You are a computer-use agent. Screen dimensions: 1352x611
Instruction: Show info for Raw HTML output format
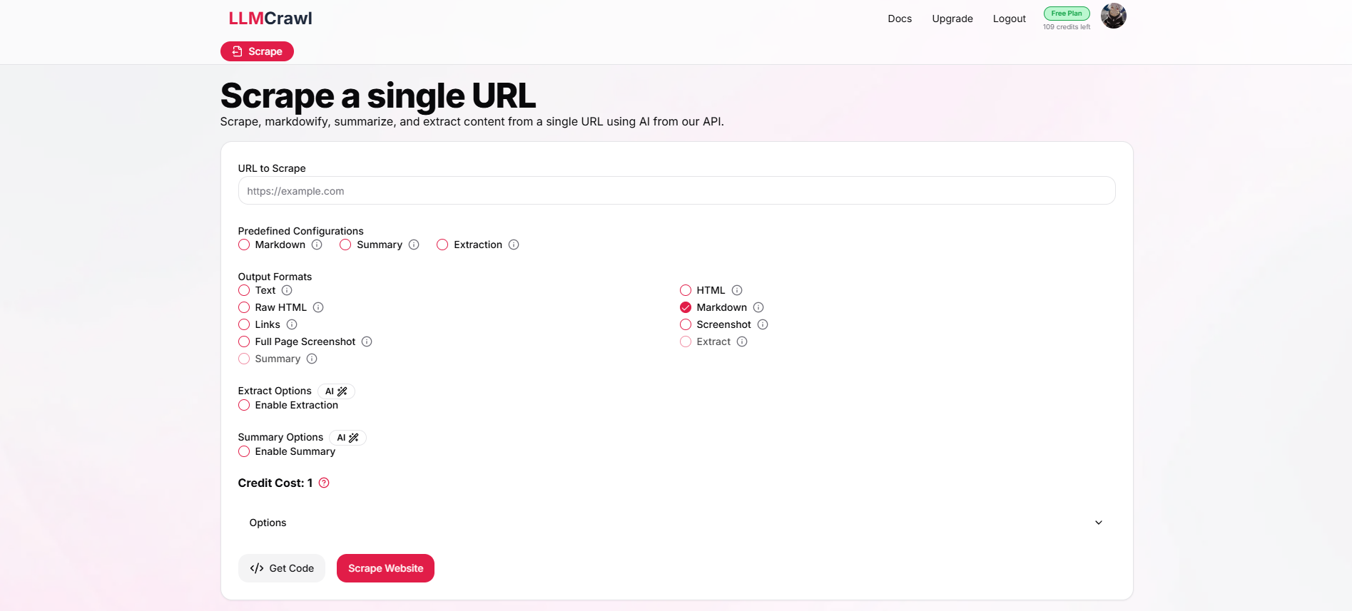coord(318,307)
